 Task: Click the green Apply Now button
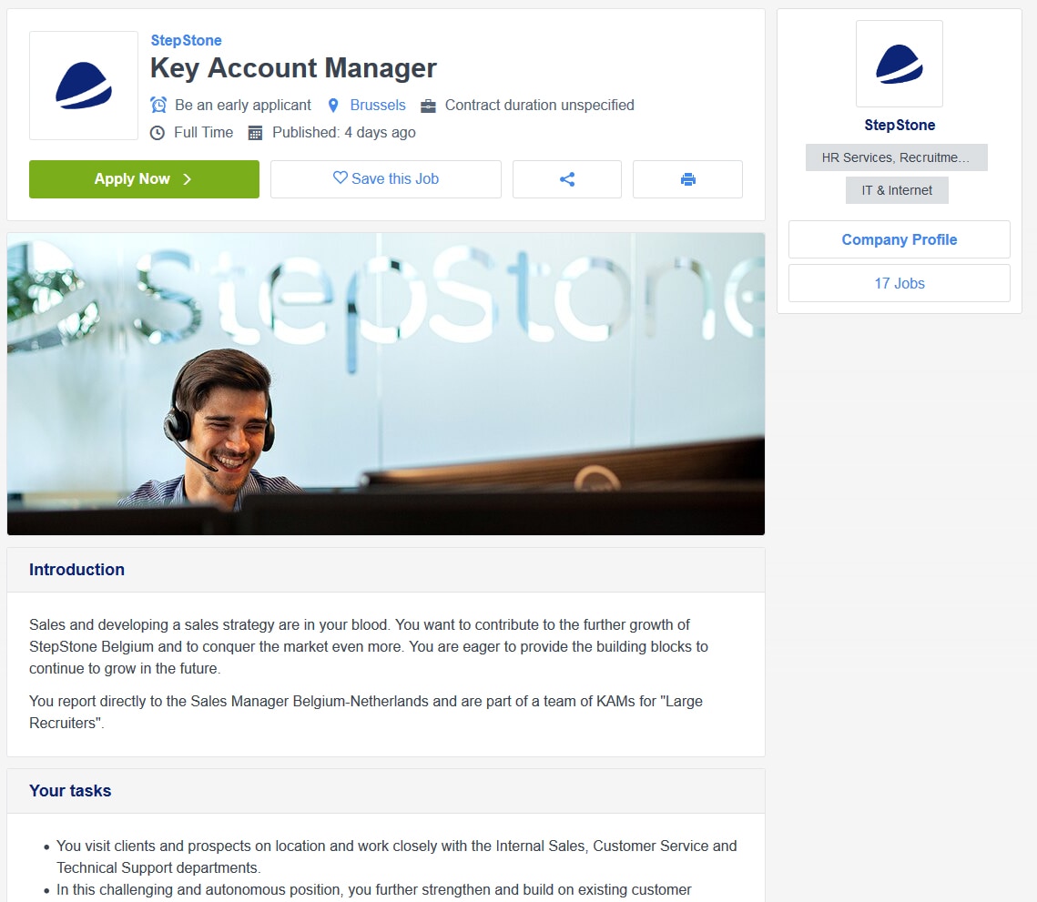[144, 179]
